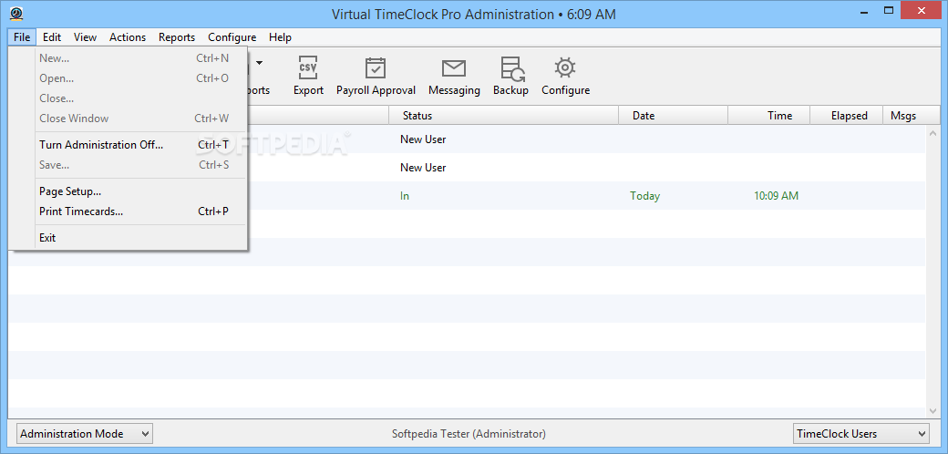Click Exit in the File menu
Image resolution: width=948 pixels, height=454 pixels.
click(x=47, y=238)
